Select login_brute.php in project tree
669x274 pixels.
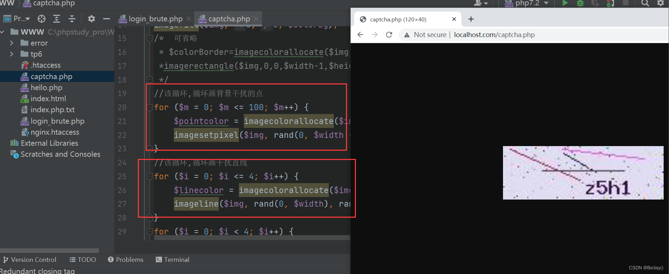[52, 121]
